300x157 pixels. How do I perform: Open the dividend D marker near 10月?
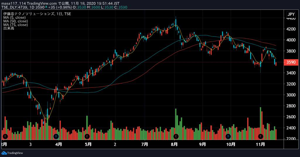click(228, 136)
